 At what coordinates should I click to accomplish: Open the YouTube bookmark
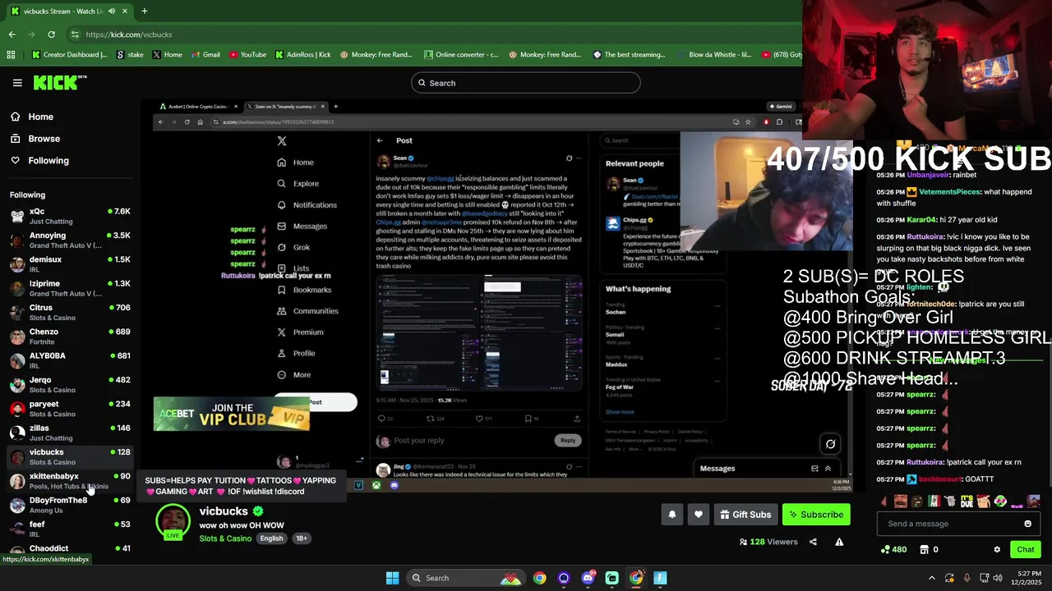point(247,55)
